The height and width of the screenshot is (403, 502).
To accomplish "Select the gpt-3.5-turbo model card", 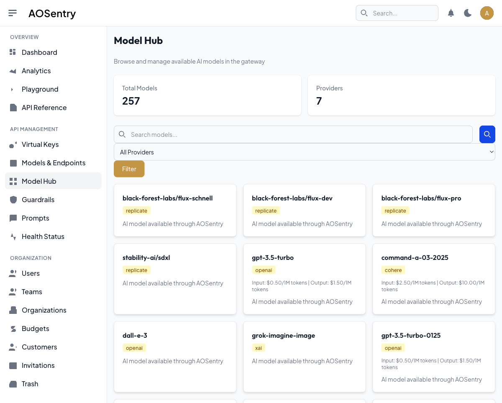I will point(304,279).
